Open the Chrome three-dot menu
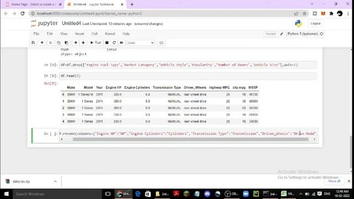Viewport: 354px width, 199px height. tap(348, 13)
